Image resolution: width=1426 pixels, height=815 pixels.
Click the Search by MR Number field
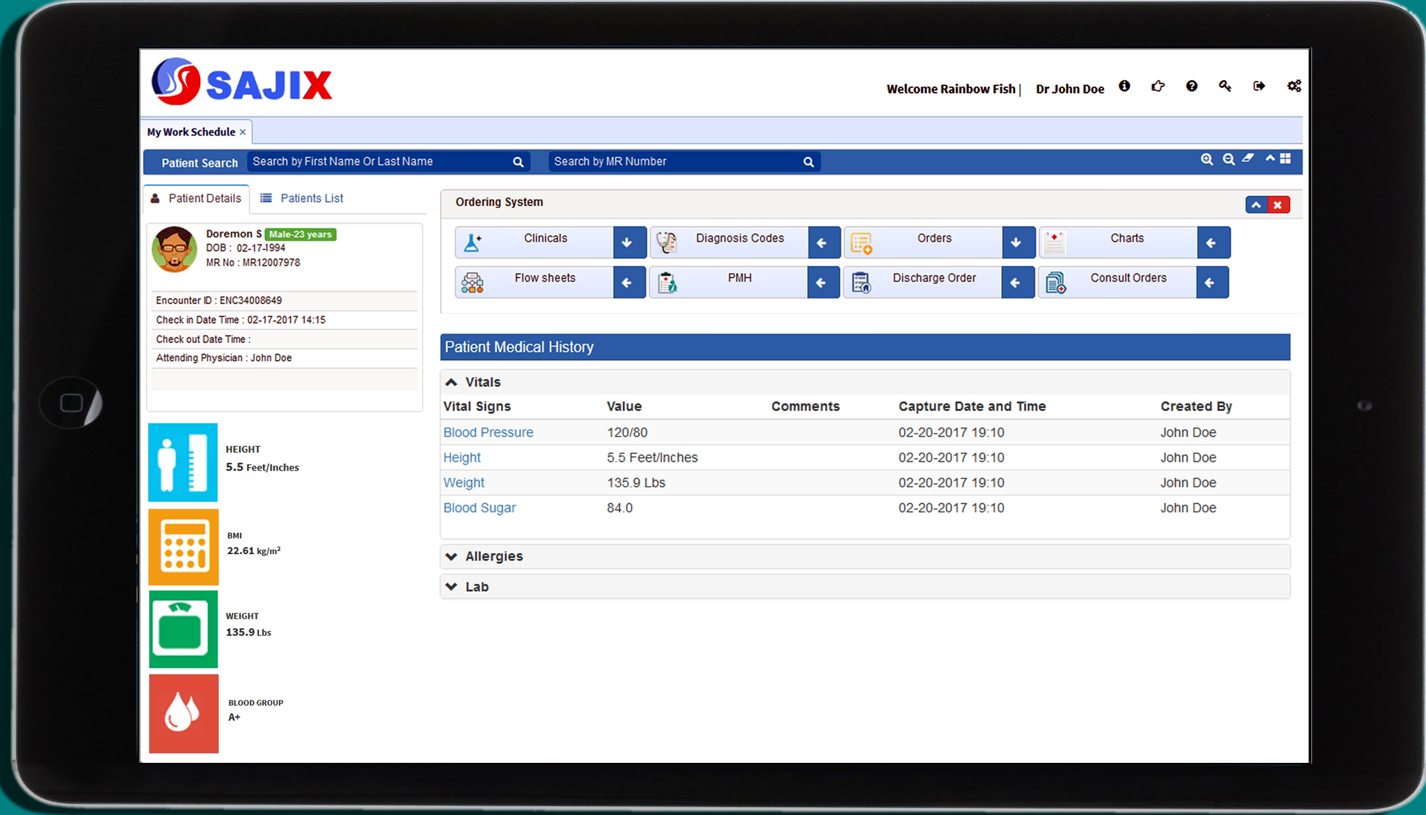click(675, 162)
